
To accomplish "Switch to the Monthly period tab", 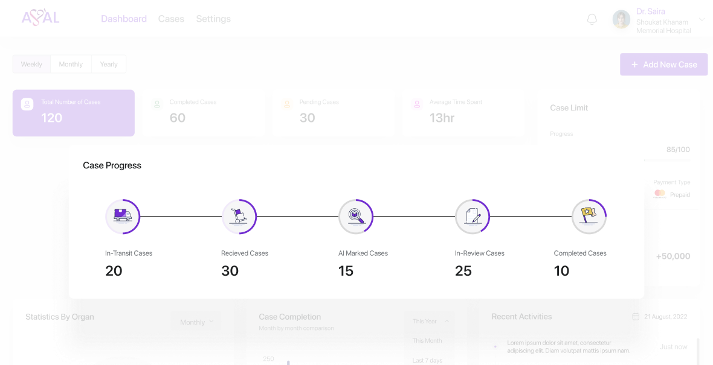I will click(x=71, y=64).
